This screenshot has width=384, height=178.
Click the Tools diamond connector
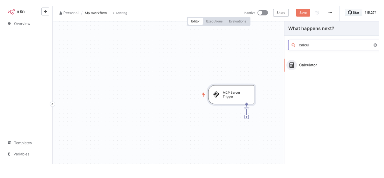click(246, 104)
